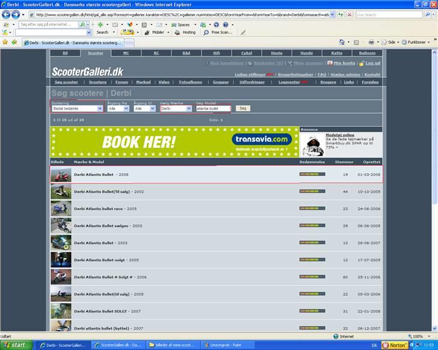Click the browser Forward button
The height and width of the screenshot is (350, 438).
pos(16,14)
